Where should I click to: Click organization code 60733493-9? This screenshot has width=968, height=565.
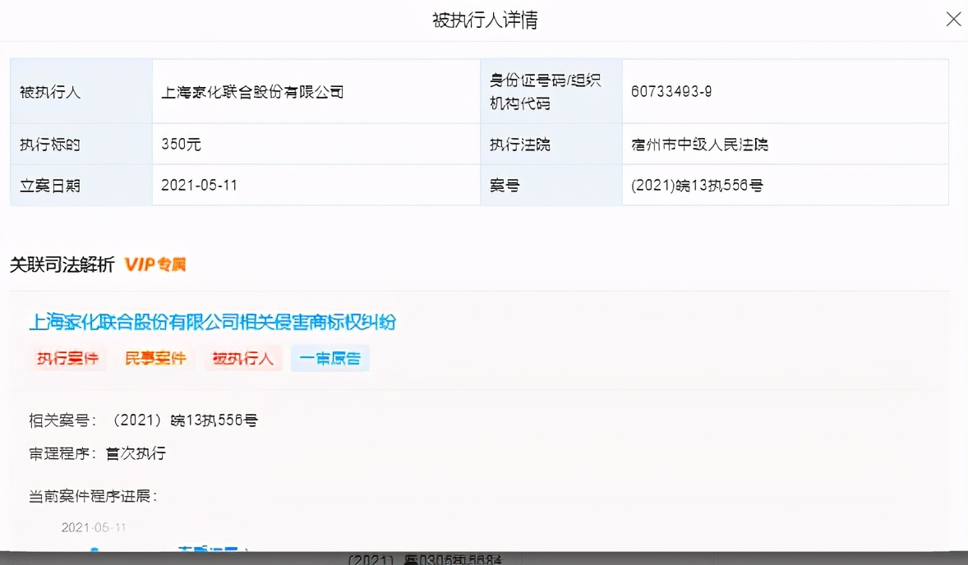(671, 92)
